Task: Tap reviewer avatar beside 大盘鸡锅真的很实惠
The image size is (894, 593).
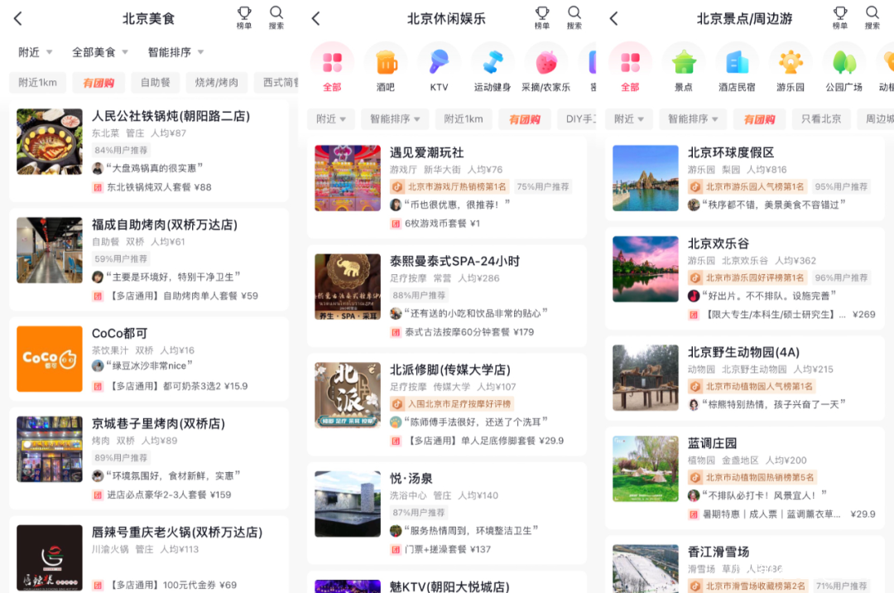Action: (x=98, y=168)
